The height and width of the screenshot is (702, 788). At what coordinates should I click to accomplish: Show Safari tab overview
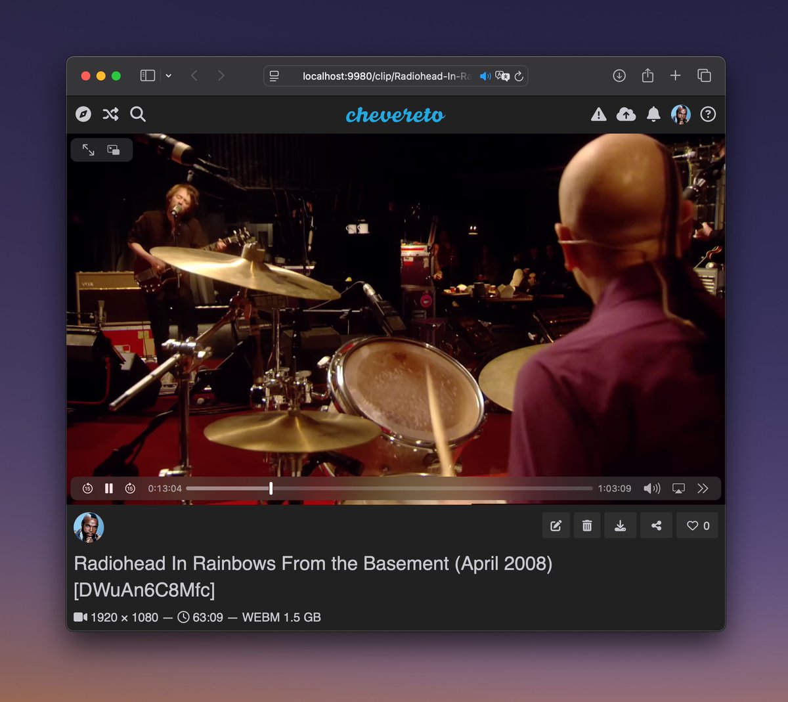tap(704, 76)
